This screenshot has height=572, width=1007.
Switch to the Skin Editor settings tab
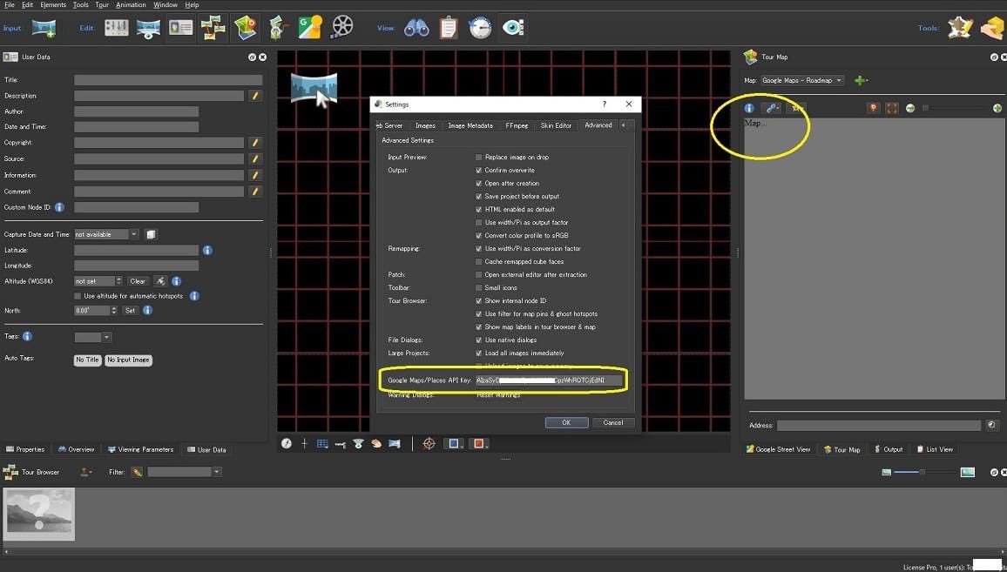[556, 125]
